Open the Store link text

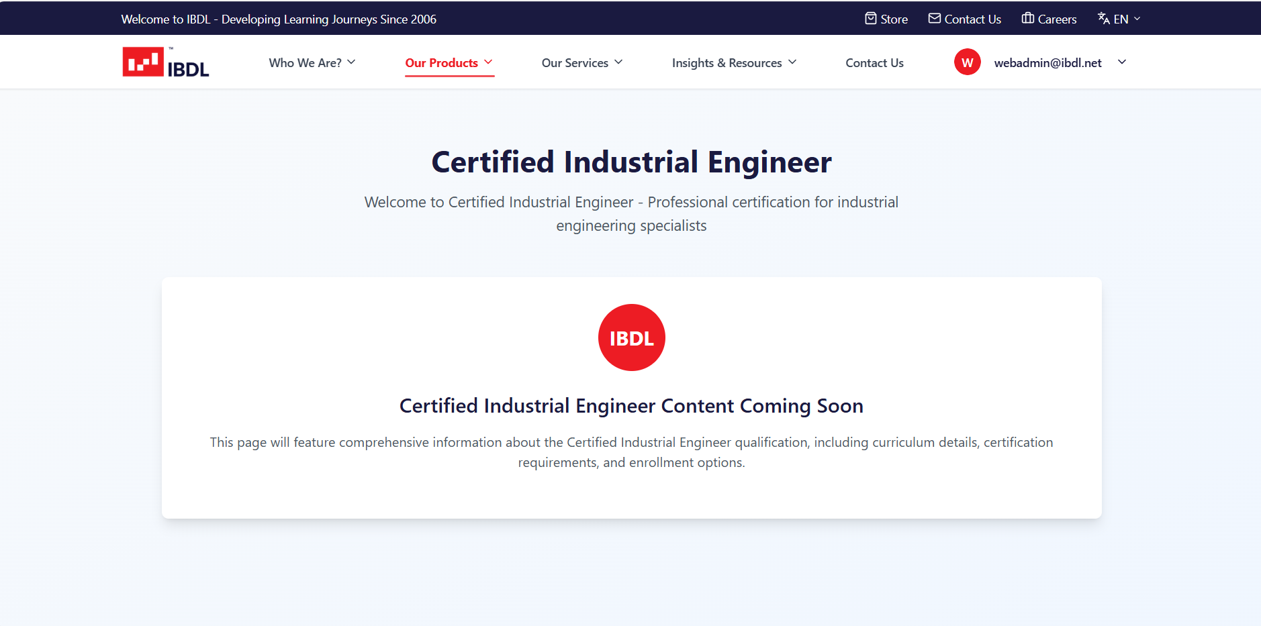point(894,19)
